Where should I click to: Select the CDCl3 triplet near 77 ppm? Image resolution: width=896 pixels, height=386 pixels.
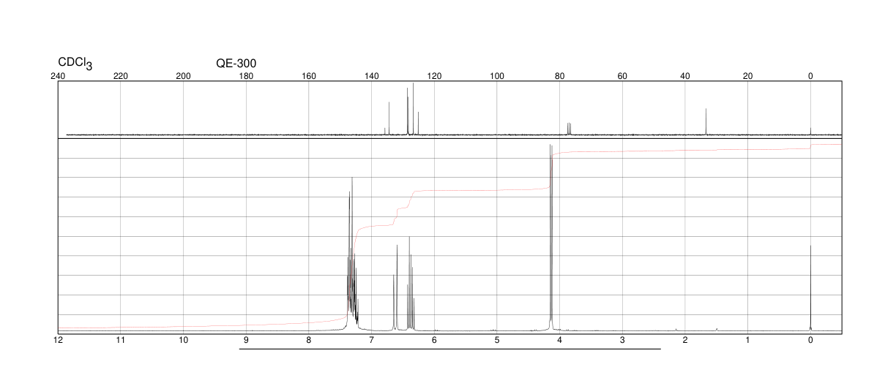569,129
